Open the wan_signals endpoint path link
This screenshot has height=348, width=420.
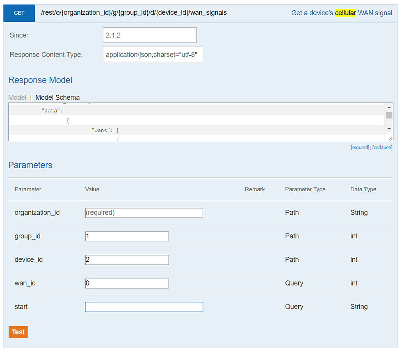click(134, 13)
